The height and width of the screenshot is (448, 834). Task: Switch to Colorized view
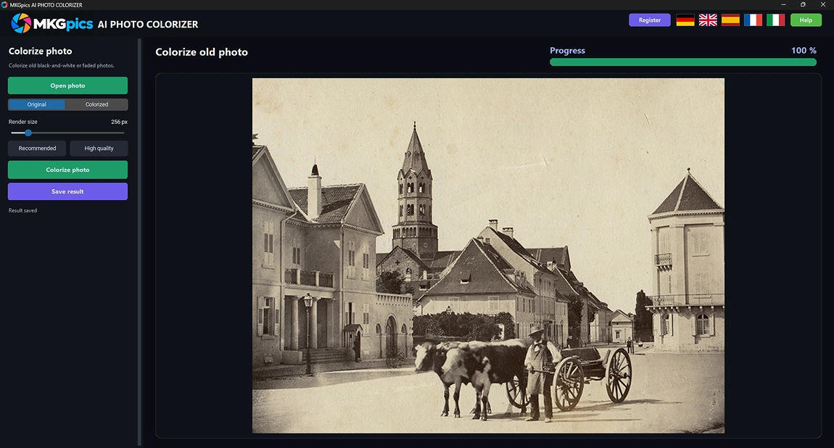[x=96, y=104]
